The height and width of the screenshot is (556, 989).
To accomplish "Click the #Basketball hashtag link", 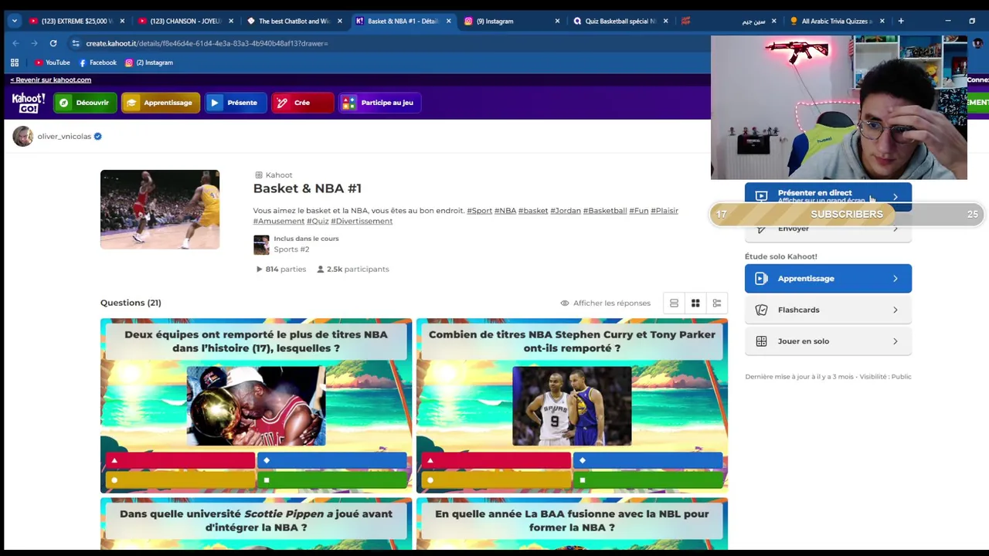I will tap(605, 211).
